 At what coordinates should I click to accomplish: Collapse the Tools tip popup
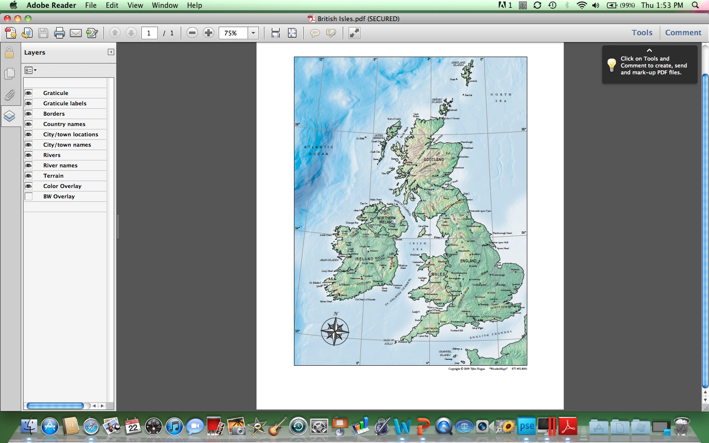coord(649,50)
